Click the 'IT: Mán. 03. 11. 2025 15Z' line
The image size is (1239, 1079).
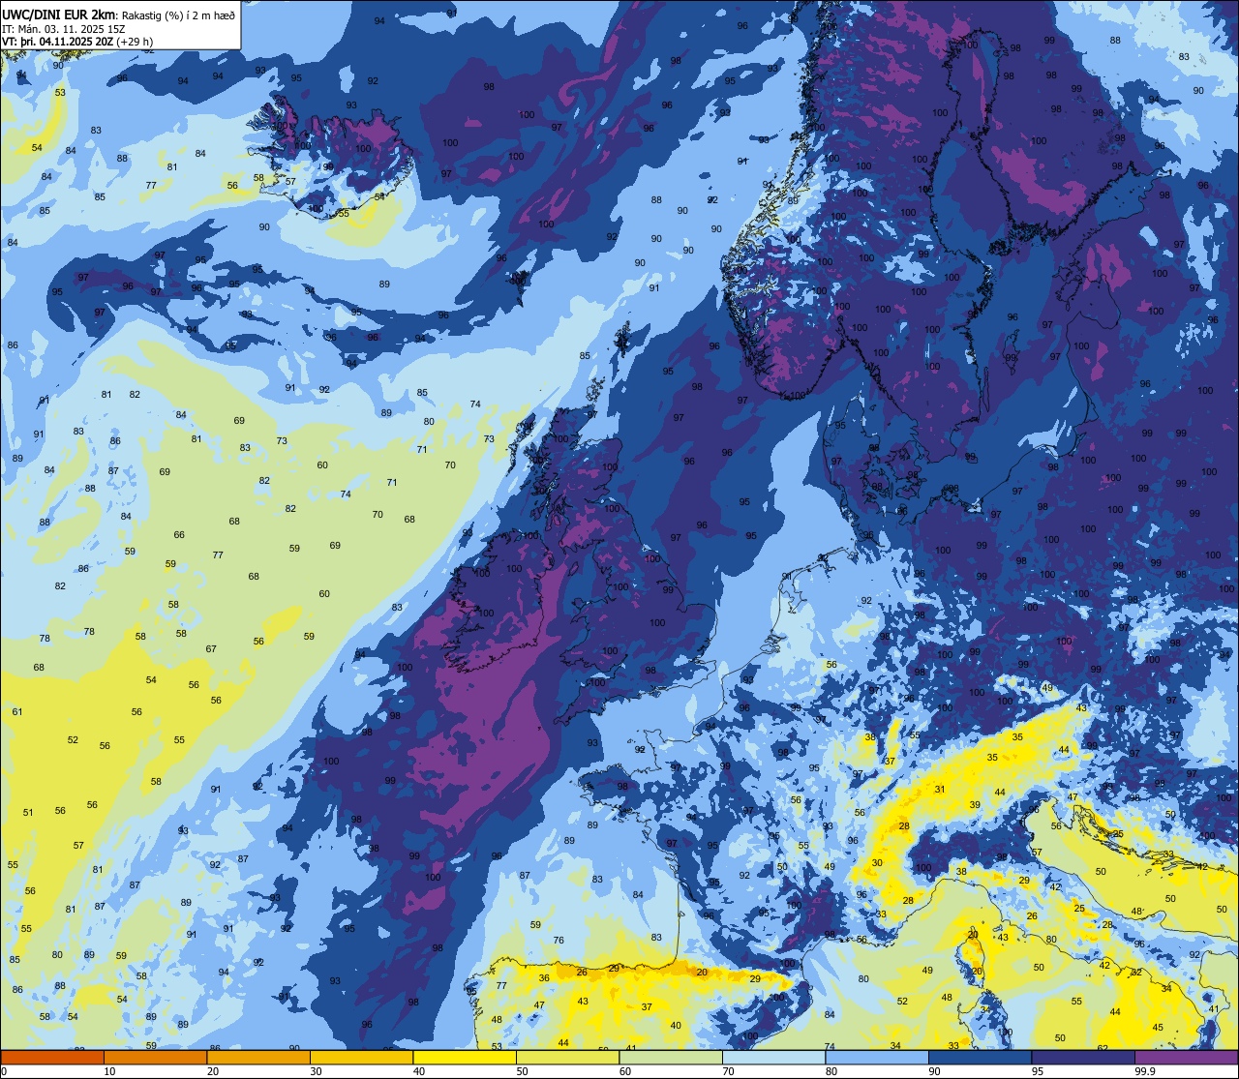pyautogui.click(x=63, y=29)
